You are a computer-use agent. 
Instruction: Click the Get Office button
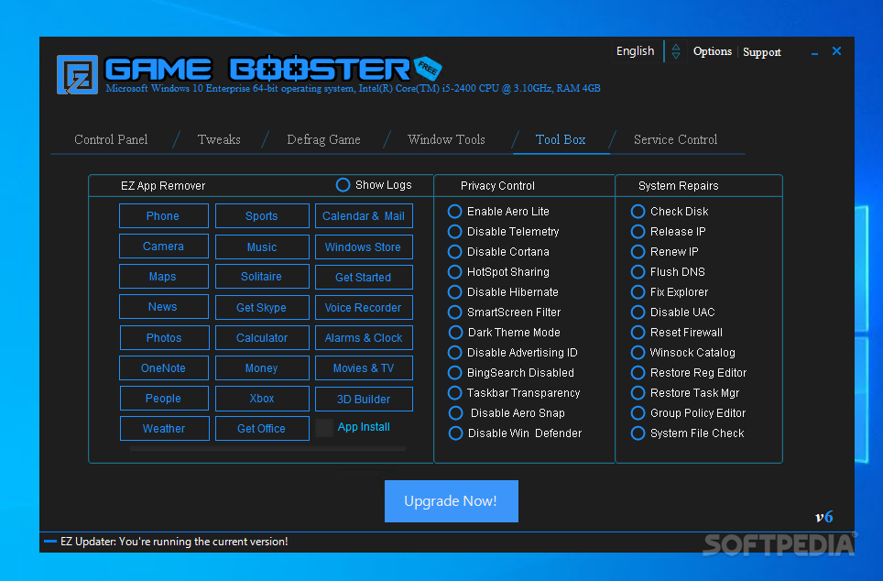point(262,428)
